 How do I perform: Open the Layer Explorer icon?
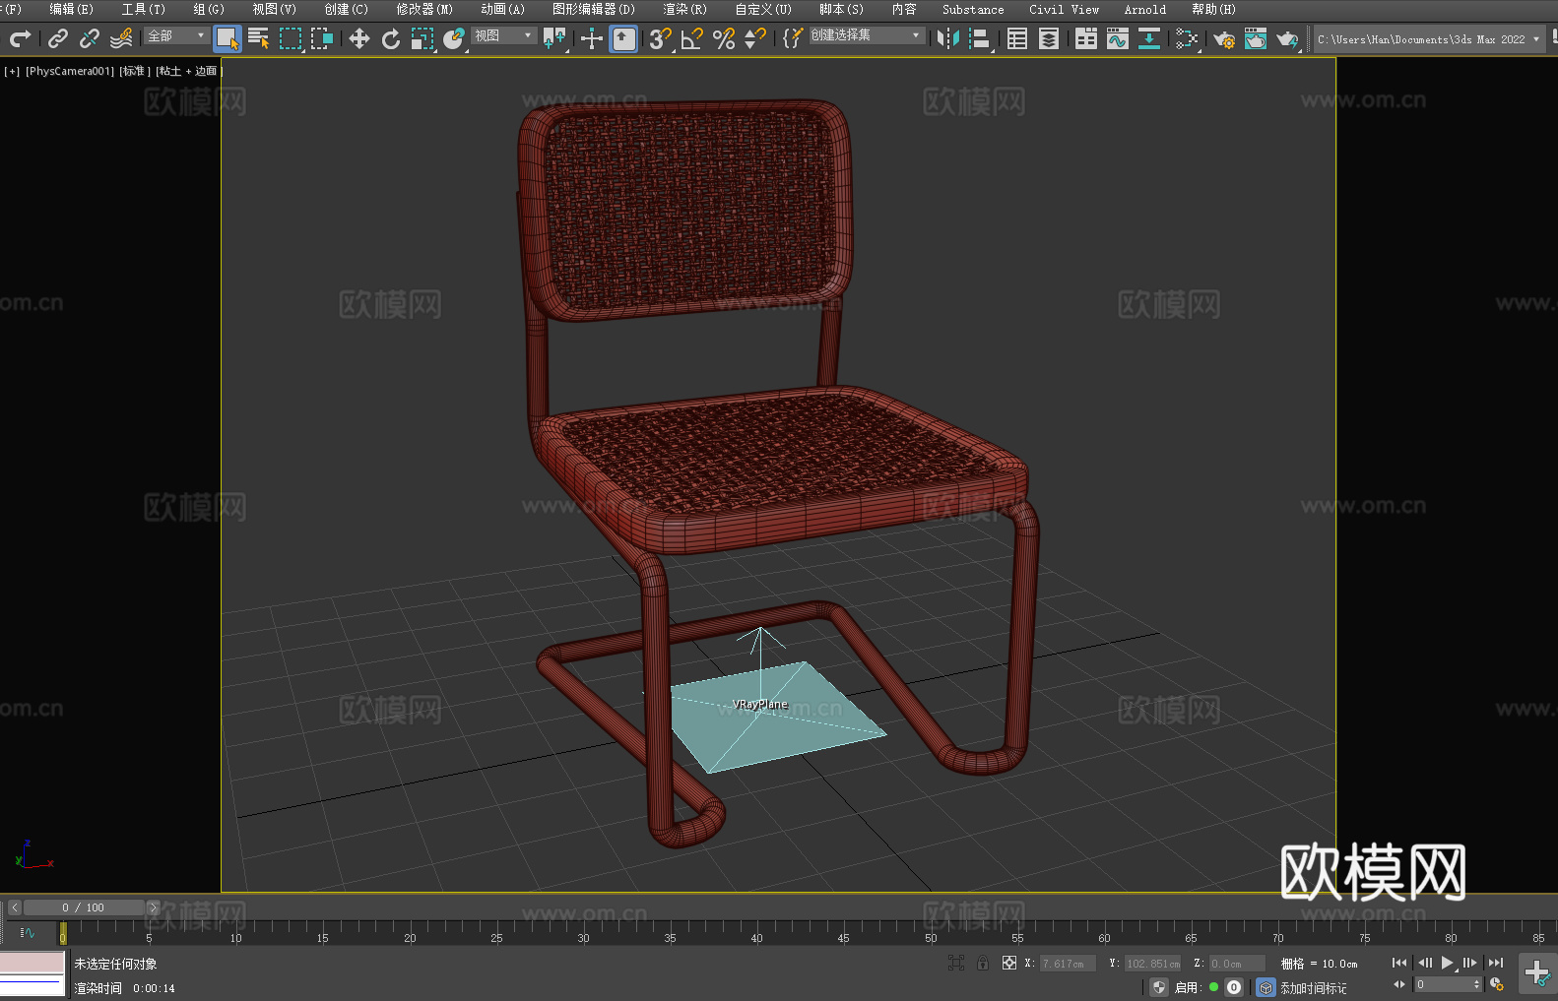click(1049, 38)
